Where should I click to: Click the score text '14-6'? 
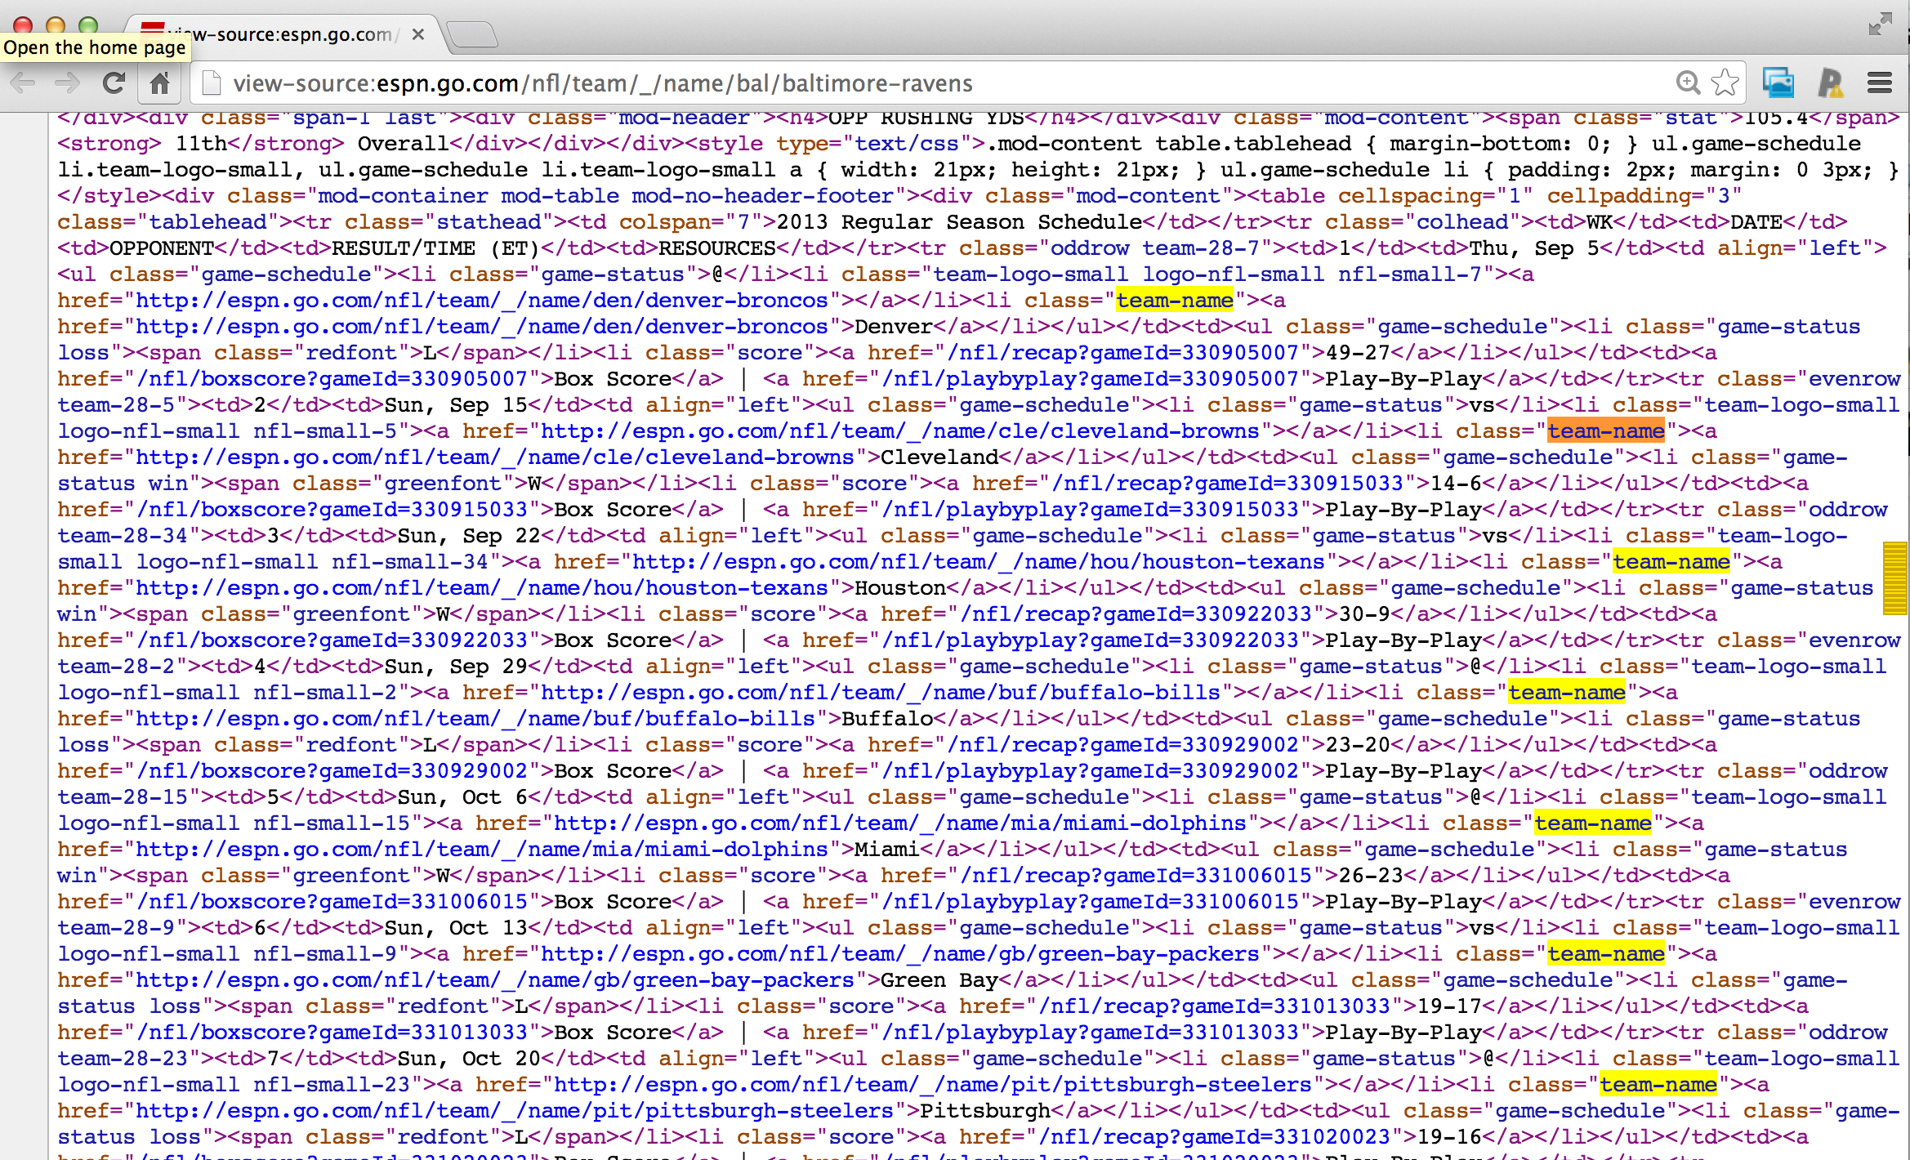point(1456,484)
